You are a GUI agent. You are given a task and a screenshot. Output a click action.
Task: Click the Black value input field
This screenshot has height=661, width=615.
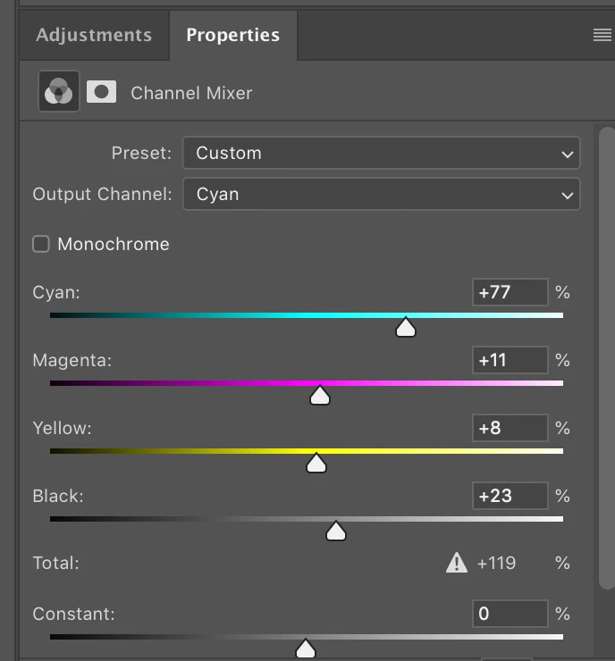click(510, 496)
